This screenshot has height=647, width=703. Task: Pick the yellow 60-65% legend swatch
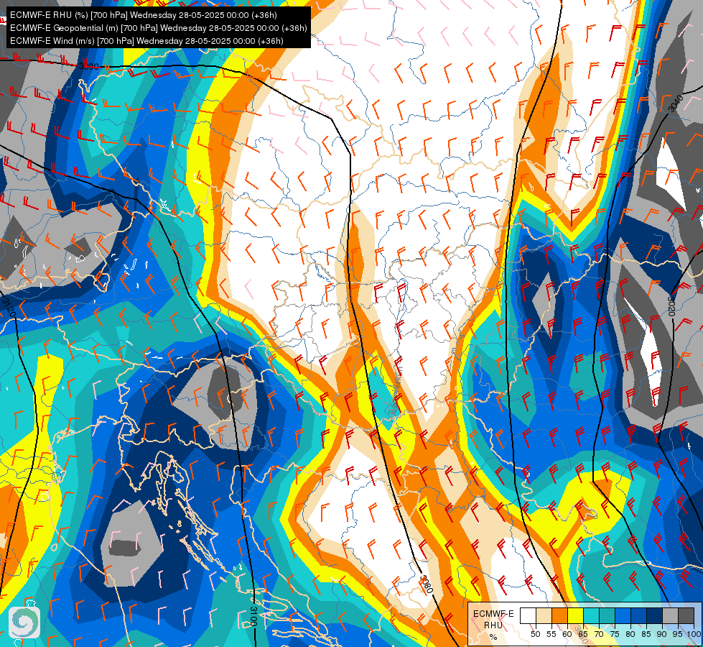(x=575, y=616)
